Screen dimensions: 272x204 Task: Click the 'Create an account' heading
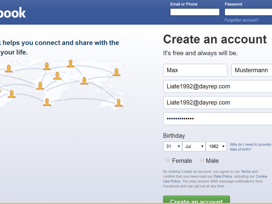[215, 39]
